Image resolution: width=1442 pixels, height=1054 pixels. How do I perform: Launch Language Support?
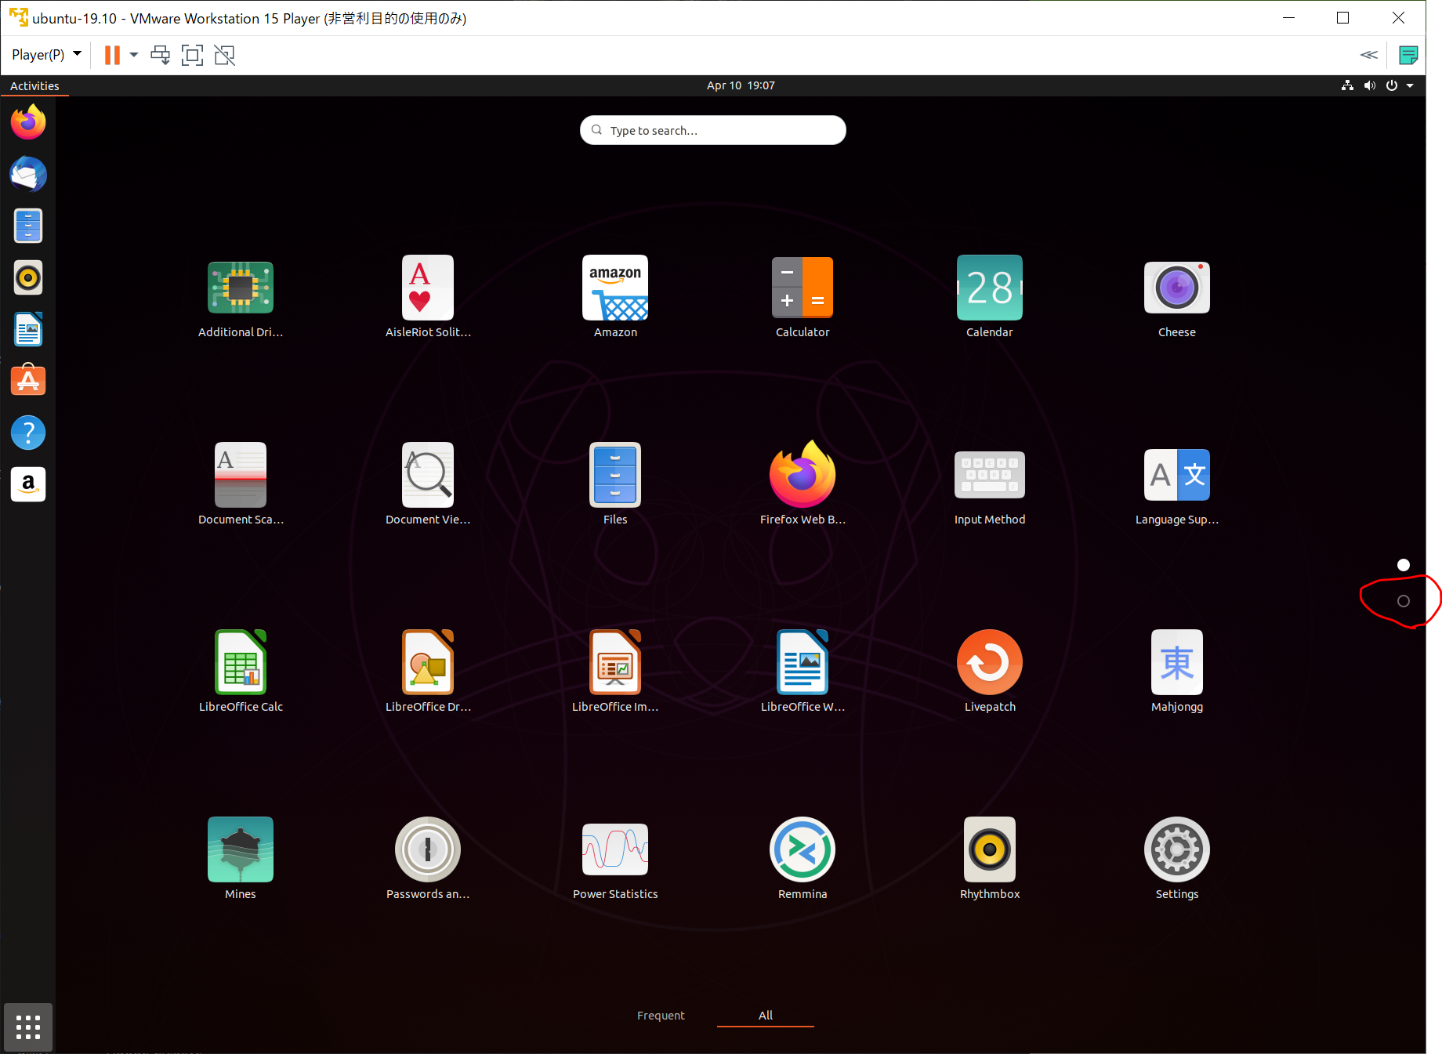[1177, 484]
